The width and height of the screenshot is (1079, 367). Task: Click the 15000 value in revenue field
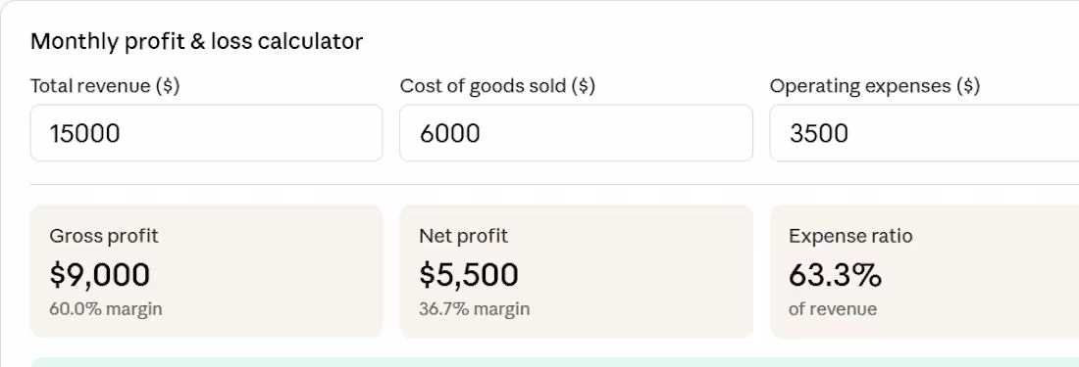tap(84, 133)
